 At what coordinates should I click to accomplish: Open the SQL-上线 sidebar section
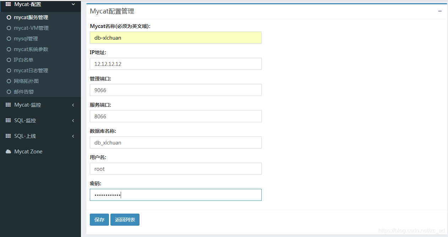point(40,136)
